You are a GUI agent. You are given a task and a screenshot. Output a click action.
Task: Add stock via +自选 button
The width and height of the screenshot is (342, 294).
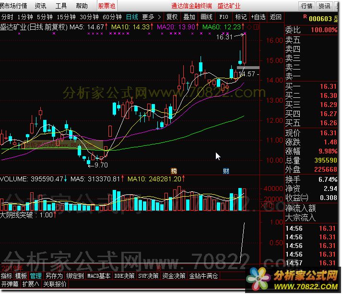(258, 17)
